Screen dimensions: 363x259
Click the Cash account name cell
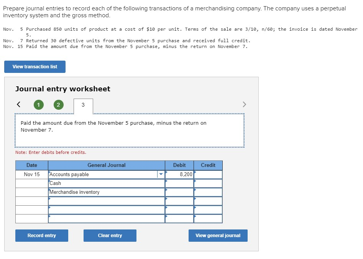click(96, 183)
